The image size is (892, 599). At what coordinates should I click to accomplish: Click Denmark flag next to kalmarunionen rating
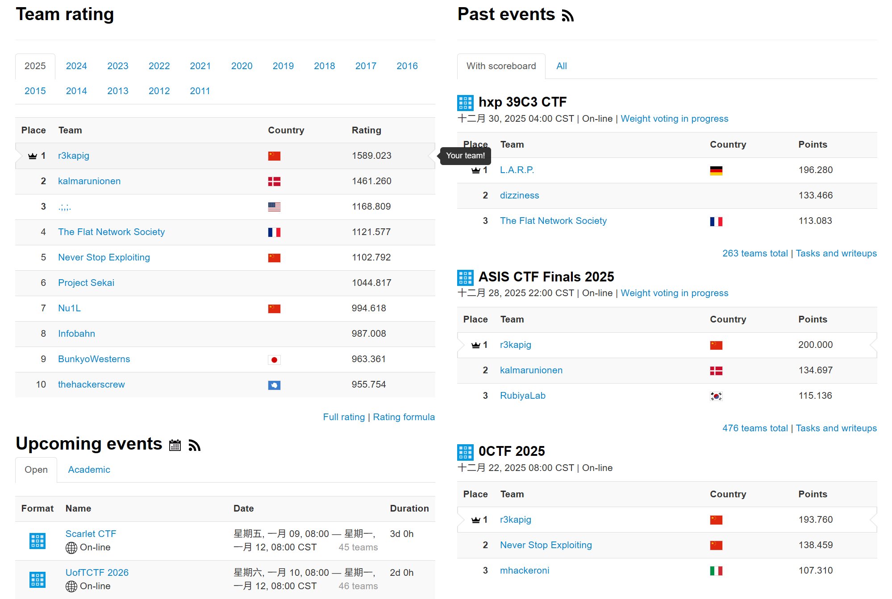point(274,182)
